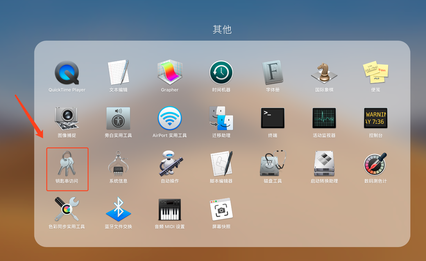Open the QuickTime Player app
The height and width of the screenshot is (261, 426).
point(67,73)
